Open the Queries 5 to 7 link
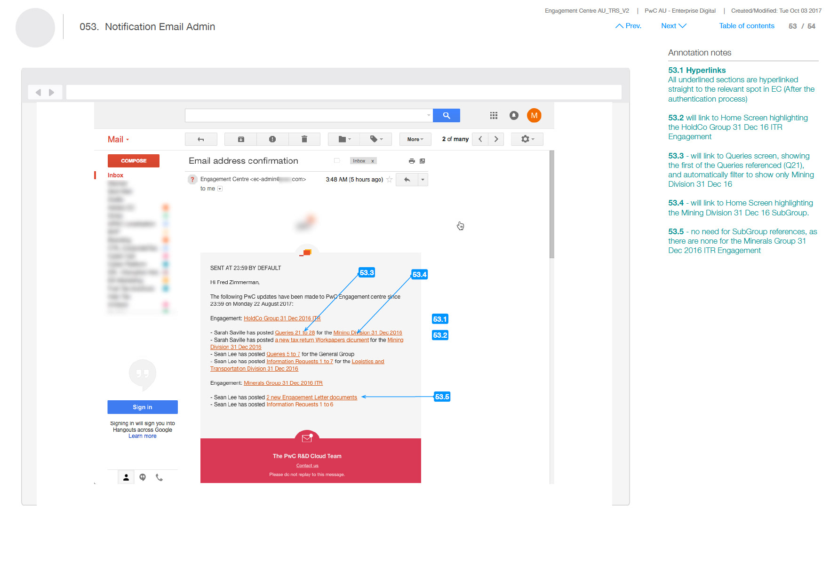830x563 pixels. pyautogui.click(x=283, y=355)
